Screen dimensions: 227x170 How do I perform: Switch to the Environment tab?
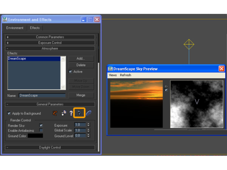(x=15, y=28)
